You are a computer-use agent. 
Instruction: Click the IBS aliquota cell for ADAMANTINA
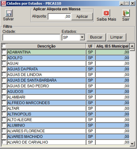click(112, 52)
